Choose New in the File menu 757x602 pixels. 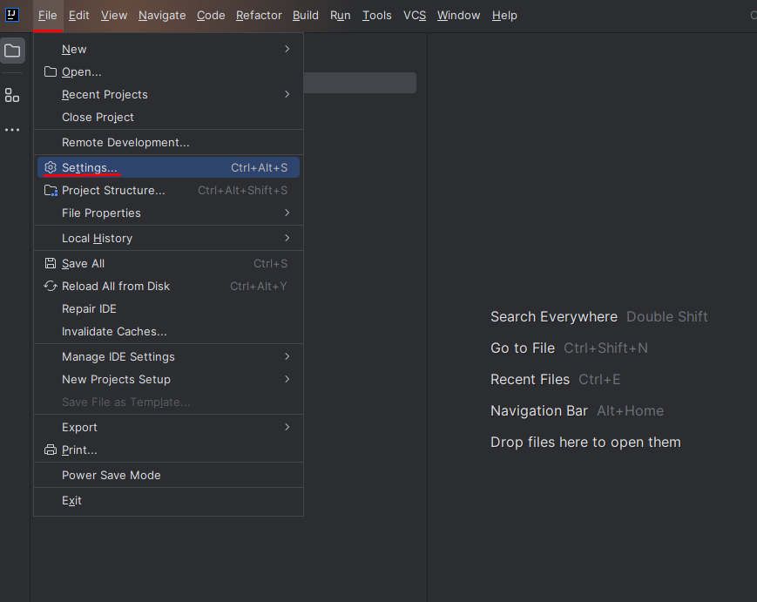pyautogui.click(x=168, y=50)
